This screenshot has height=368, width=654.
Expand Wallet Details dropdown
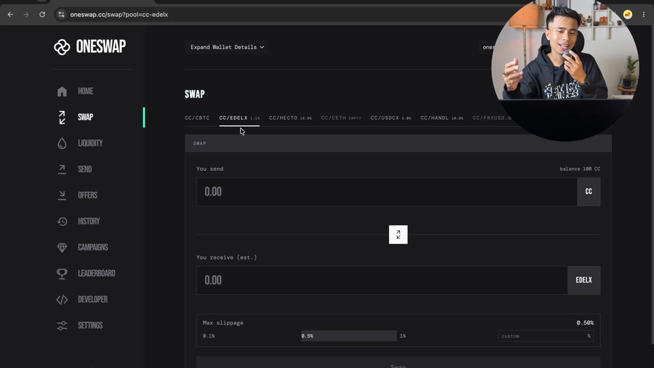pyautogui.click(x=227, y=47)
